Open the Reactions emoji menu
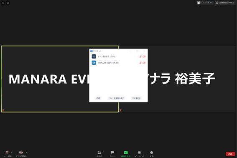 151,154
